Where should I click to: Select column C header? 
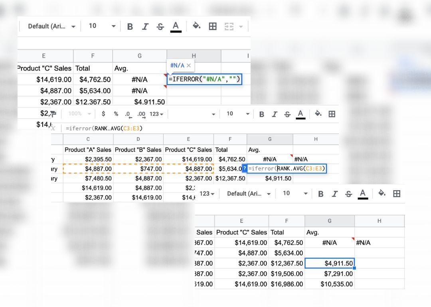[88, 139]
